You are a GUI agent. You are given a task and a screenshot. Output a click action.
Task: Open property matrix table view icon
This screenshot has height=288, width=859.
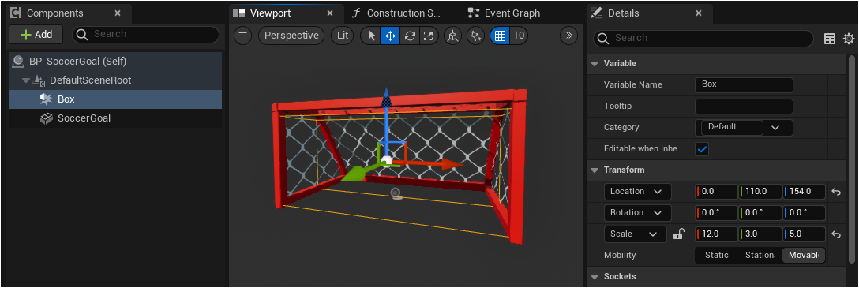tap(830, 39)
